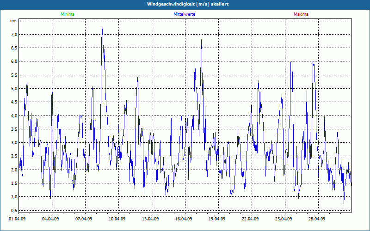Click the Maxima legend label
The height and width of the screenshot is (231, 370).
pyautogui.click(x=301, y=14)
